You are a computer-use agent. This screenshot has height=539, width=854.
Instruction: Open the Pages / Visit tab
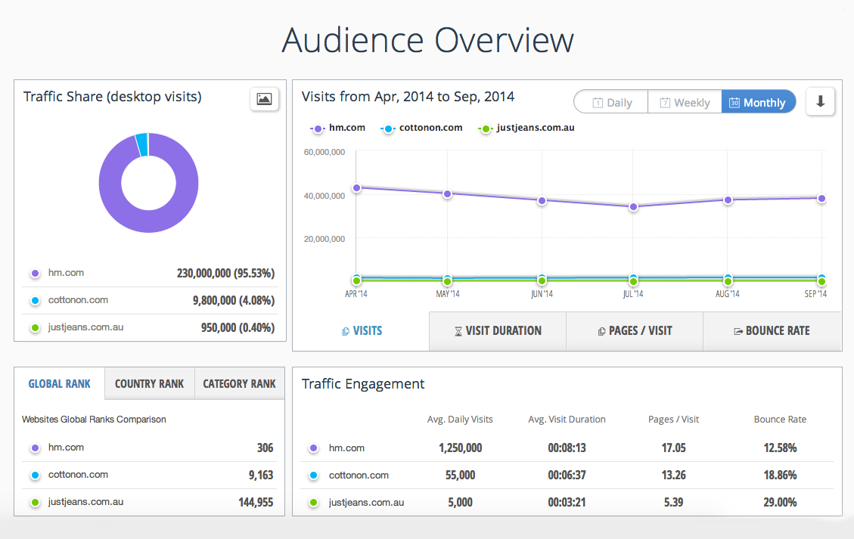click(x=635, y=331)
